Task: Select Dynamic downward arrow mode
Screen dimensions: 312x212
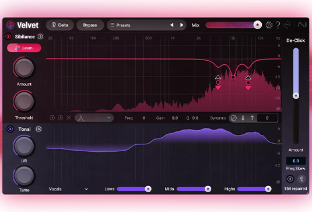Action: [243, 118]
